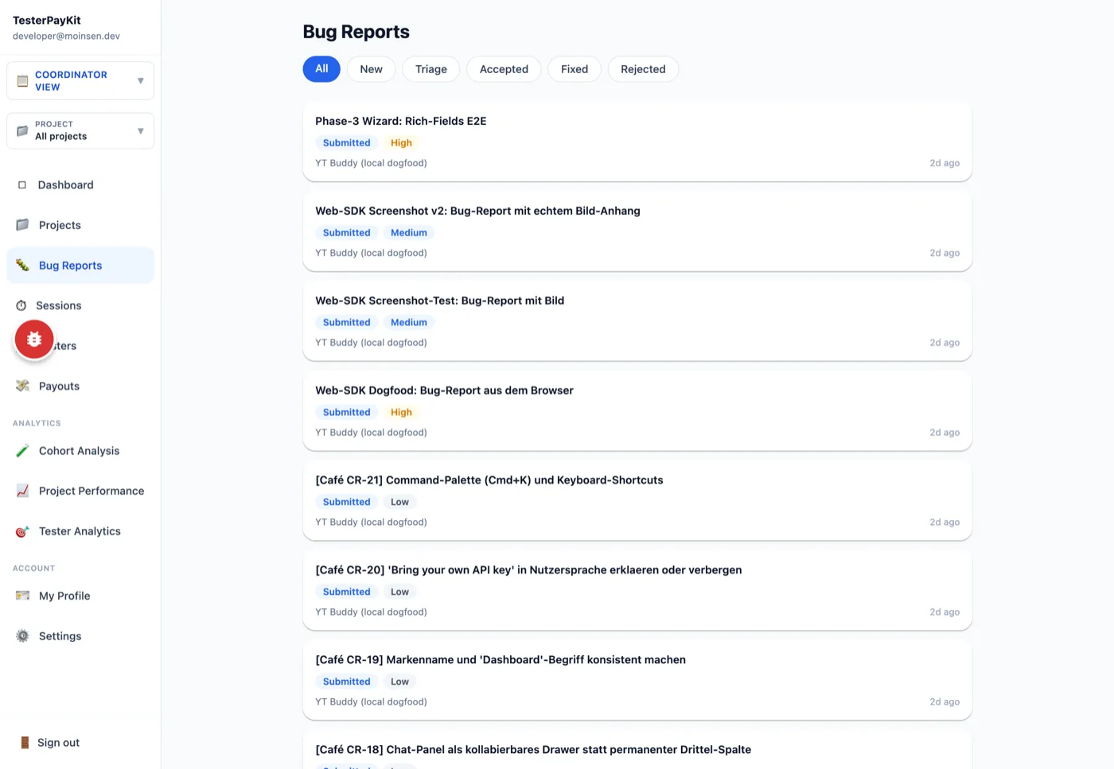Open Project Performance analytics
This screenshot has width=1114, height=769.
(x=80, y=491)
